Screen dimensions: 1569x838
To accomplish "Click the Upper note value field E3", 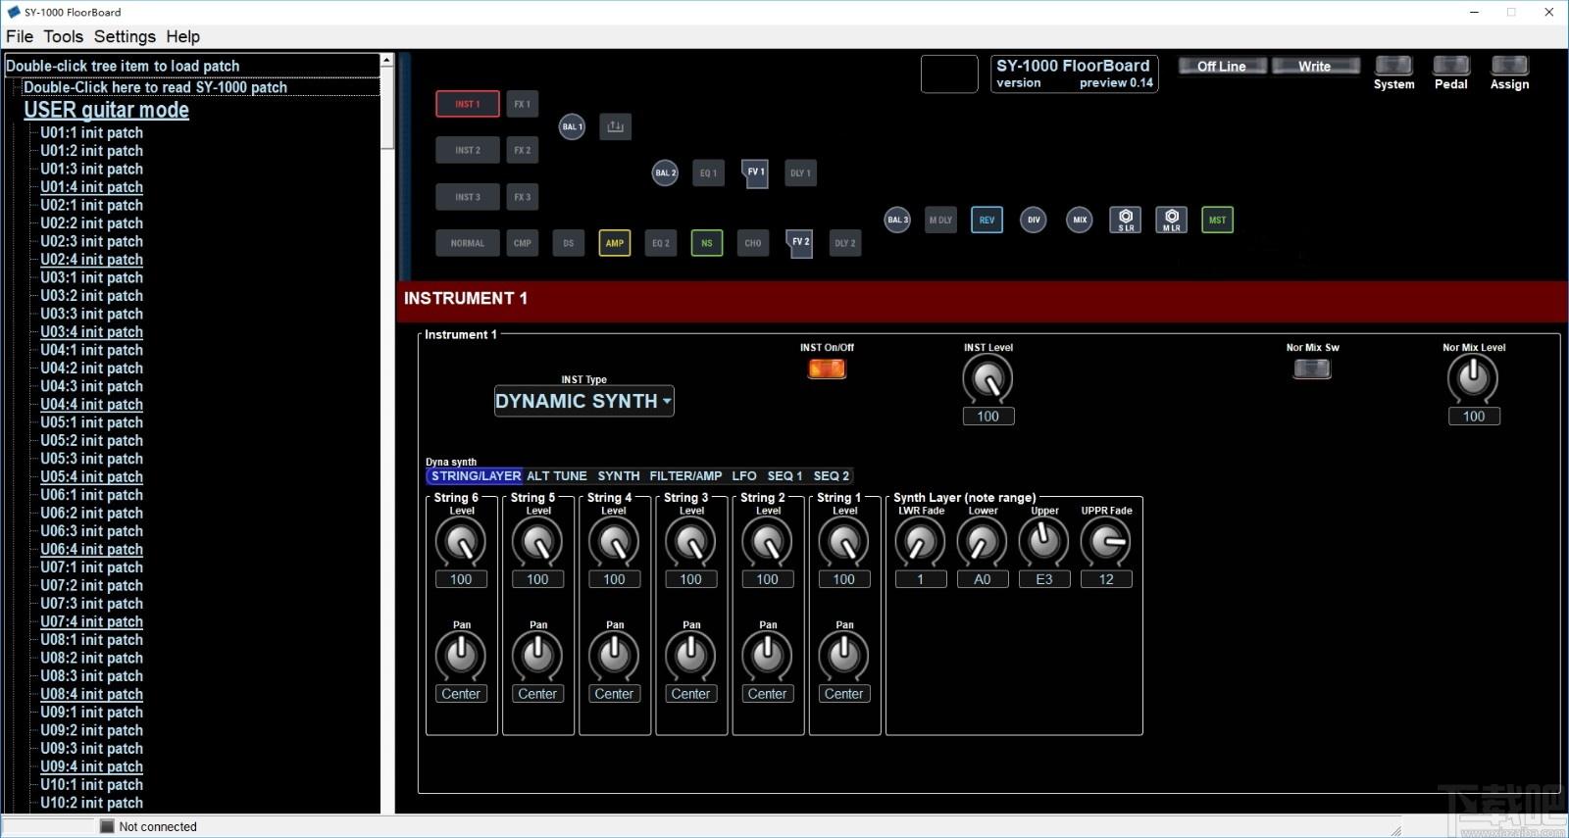I will pos(1044,579).
